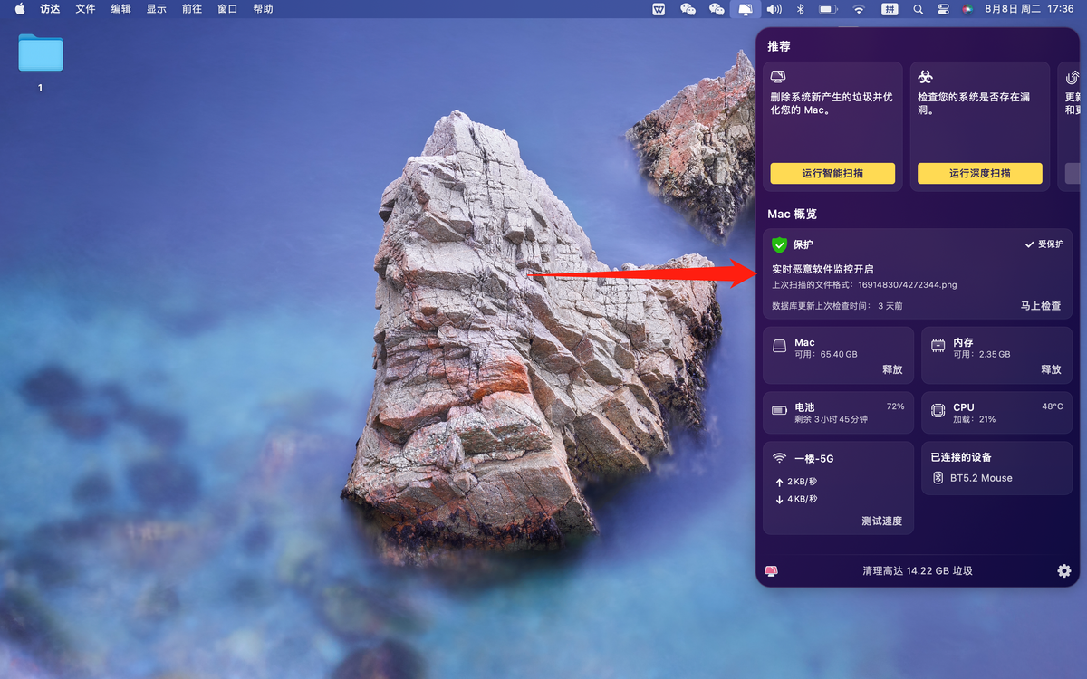Click the 运行深度扫描 button
This screenshot has width=1087, height=679.
pos(980,173)
